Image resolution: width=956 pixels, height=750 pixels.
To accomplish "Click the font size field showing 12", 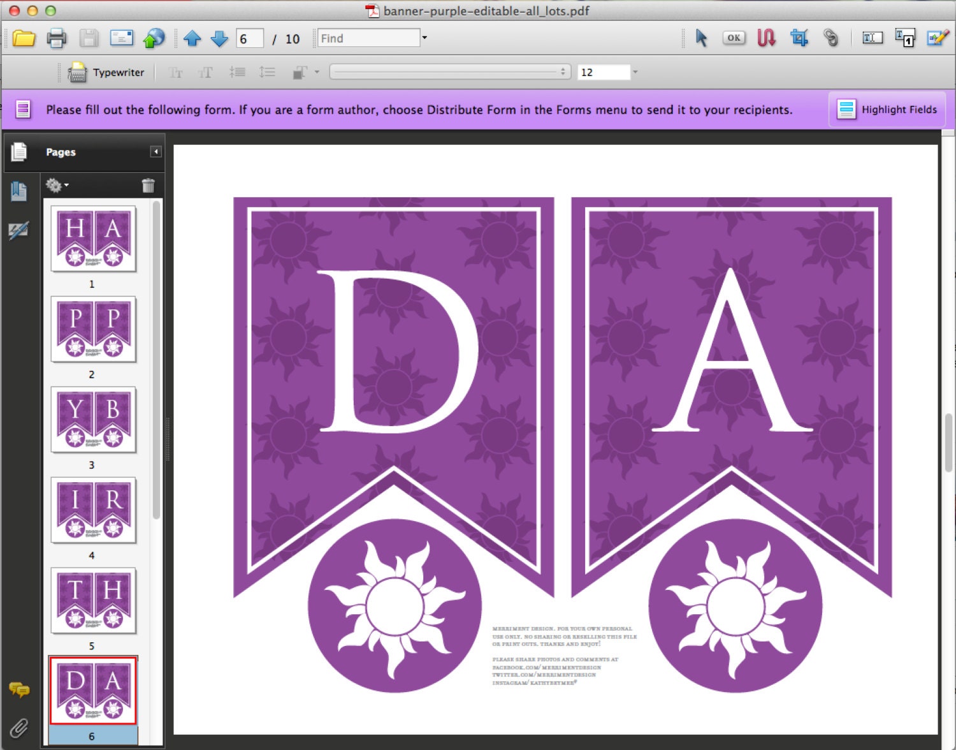I will click(x=604, y=72).
